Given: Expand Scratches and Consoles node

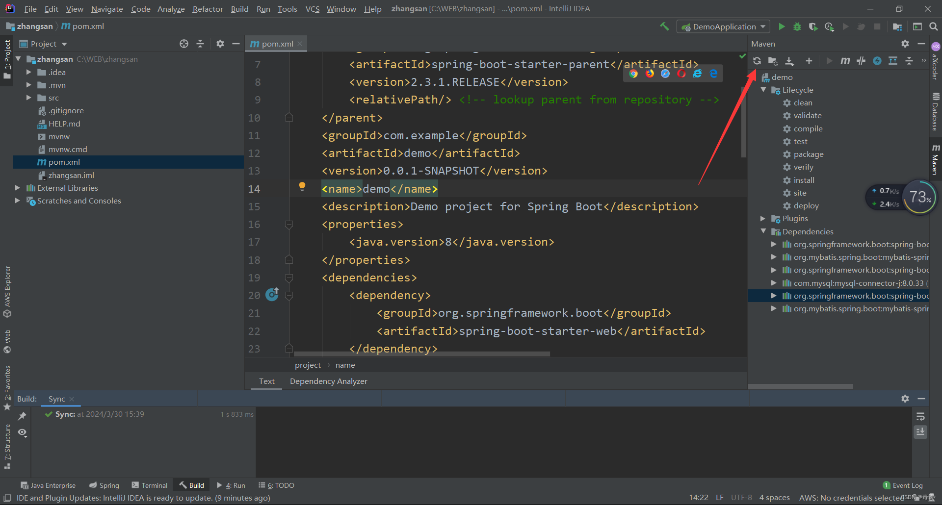Looking at the screenshot, I should [x=18, y=201].
